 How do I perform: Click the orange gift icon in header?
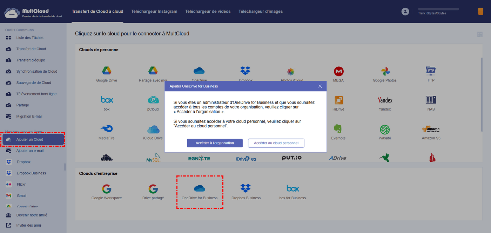pyautogui.click(x=480, y=11)
